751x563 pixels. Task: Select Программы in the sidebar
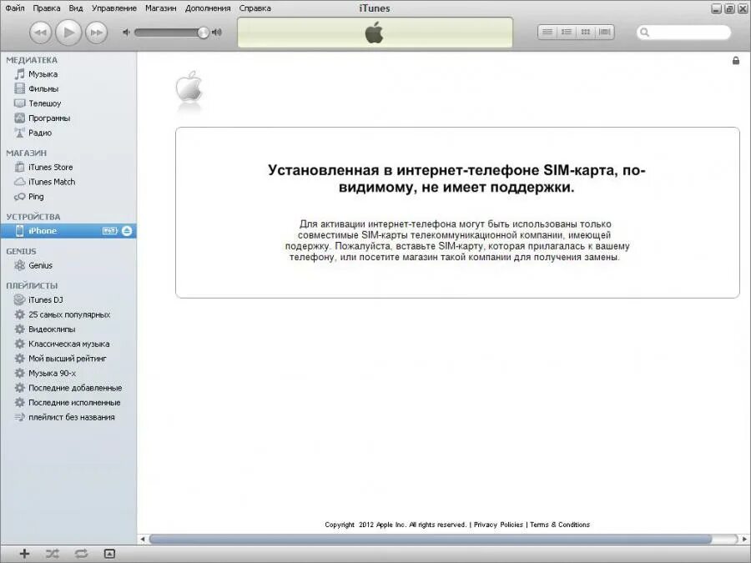[x=68, y=118]
